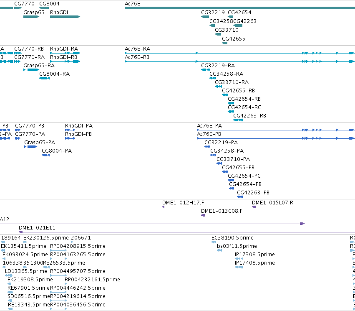
Task: Open RP004036456.5prime EST
Action: [x=78, y=304]
